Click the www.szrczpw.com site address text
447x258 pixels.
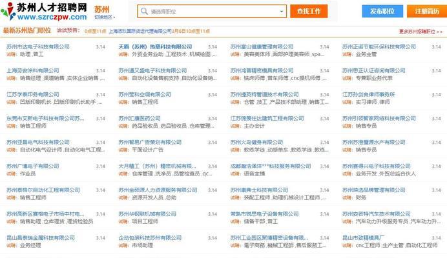click(52, 17)
